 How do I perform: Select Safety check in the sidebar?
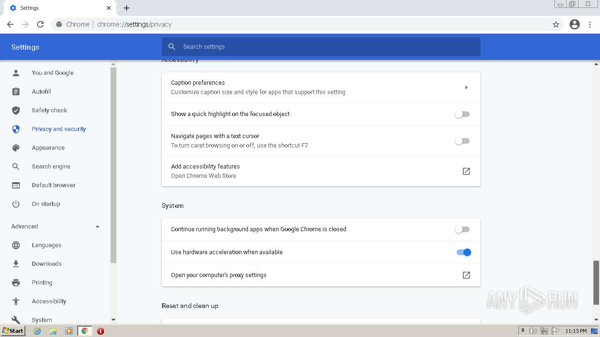[49, 110]
